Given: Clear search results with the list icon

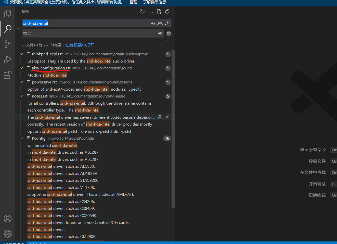Looking at the screenshot, I should [151, 11].
